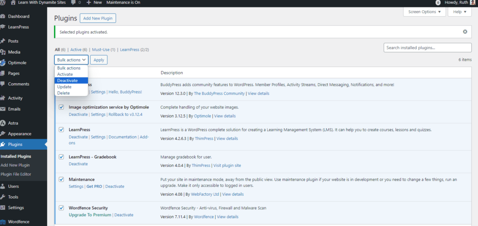The width and height of the screenshot is (478, 226).
Task: Choose Deactivate in the bulk actions list
Action: click(68, 80)
